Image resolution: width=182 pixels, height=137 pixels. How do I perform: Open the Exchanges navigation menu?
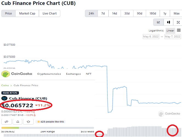coord(73,74)
